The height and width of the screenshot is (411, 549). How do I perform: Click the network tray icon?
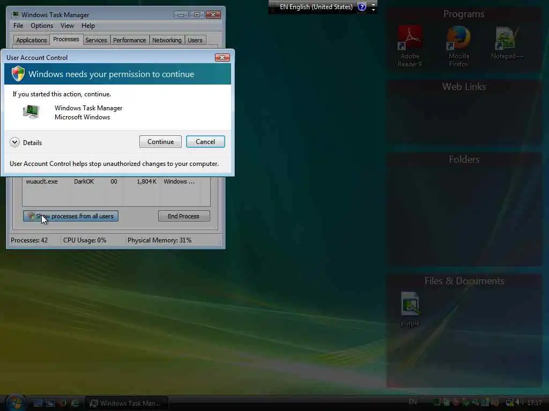point(510,402)
